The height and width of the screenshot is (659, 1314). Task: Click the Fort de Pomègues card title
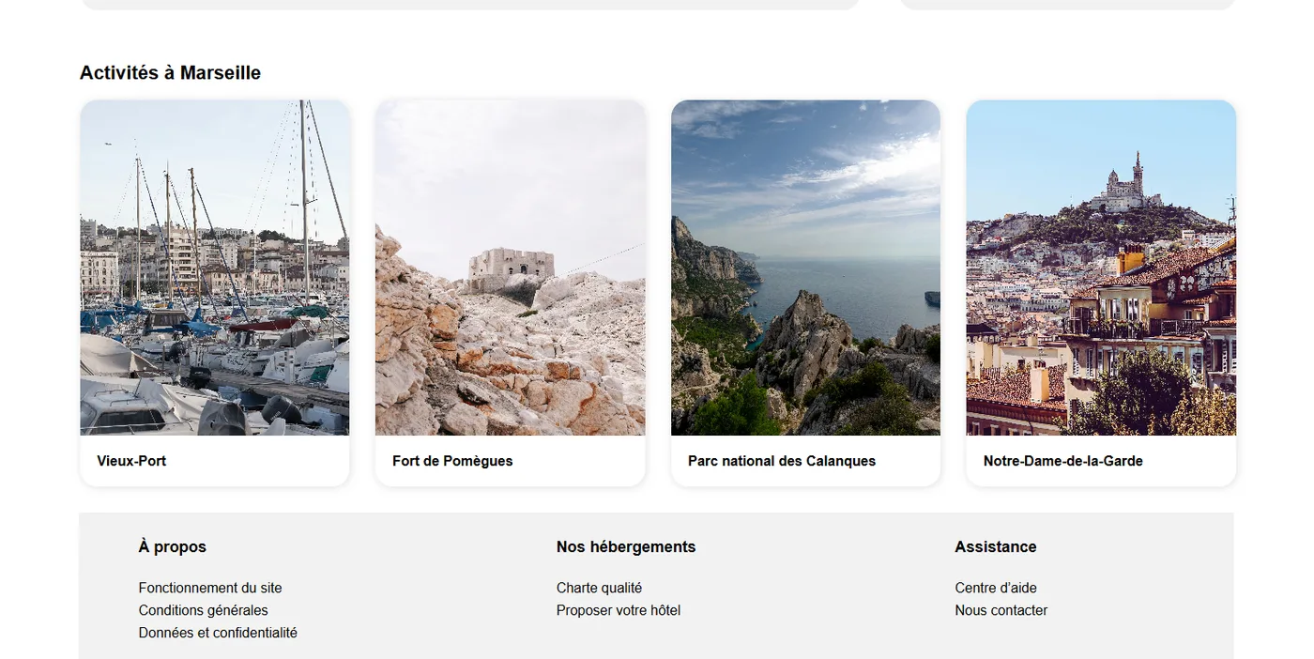tap(452, 461)
